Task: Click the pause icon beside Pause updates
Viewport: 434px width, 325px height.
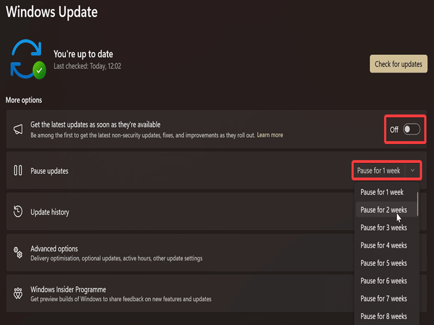Action: 18,170
